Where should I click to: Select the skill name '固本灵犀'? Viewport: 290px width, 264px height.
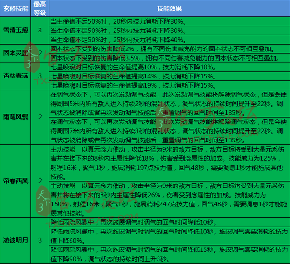point(15,53)
